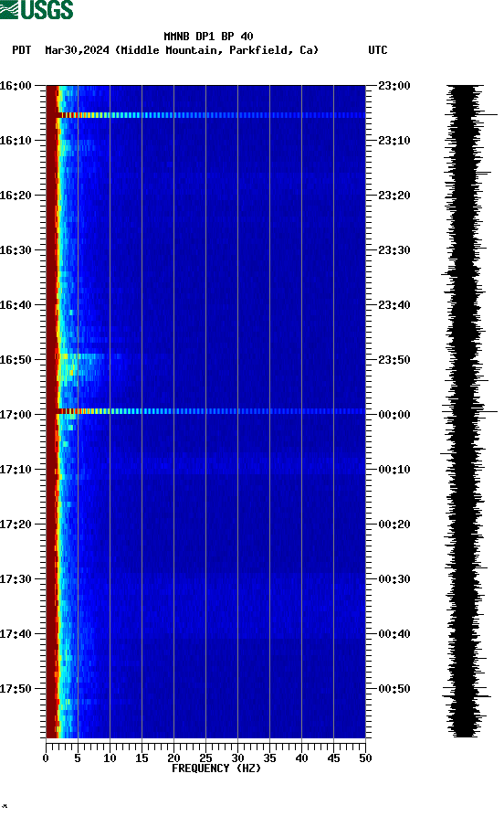Click the 00:50 UTC time label
The width and height of the screenshot is (504, 816).
[394, 688]
